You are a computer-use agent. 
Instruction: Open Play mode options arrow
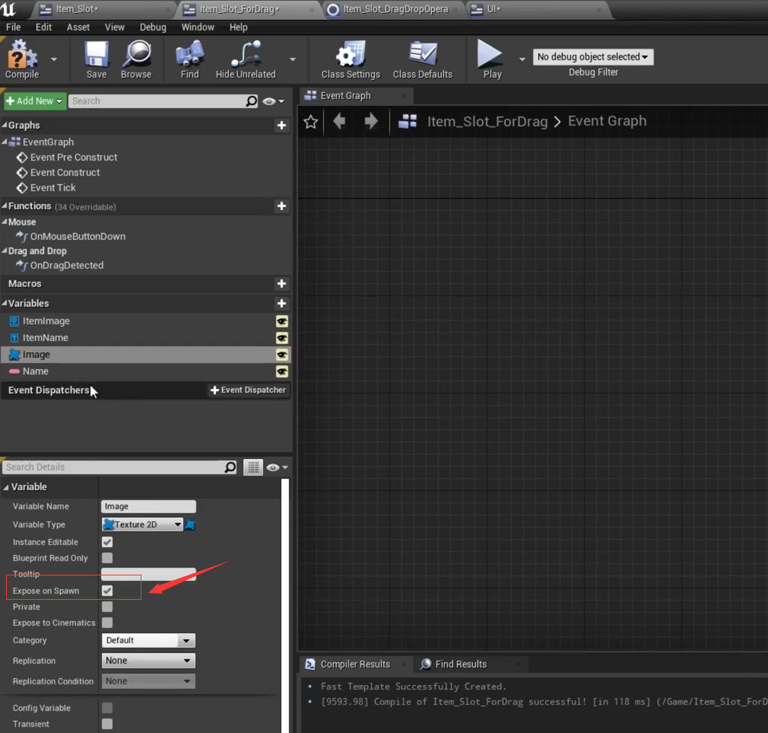pos(522,59)
